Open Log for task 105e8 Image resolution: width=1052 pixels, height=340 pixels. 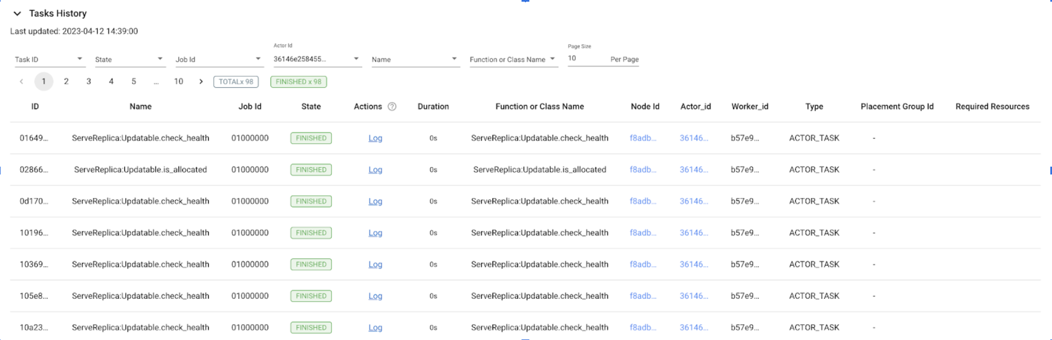pyautogui.click(x=375, y=296)
